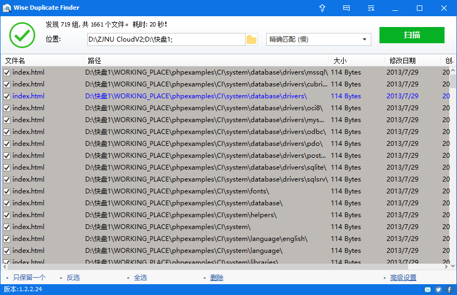Click the vertical scrollbar thumb

coord(453,81)
